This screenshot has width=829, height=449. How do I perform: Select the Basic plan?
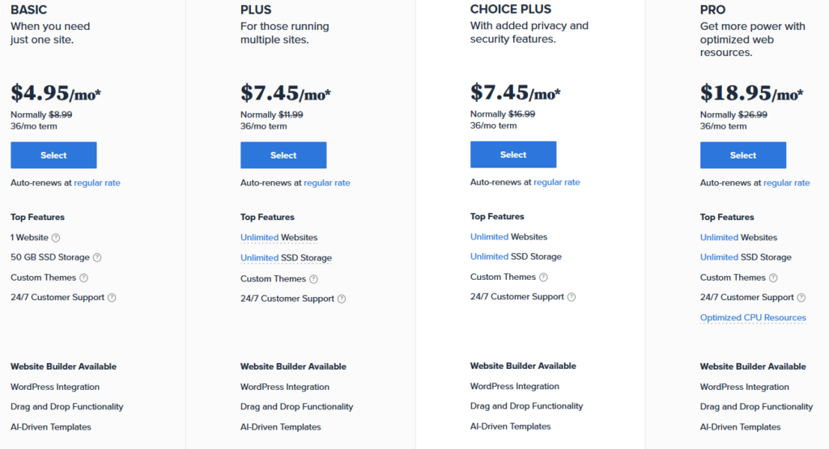click(x=53, y=155)
